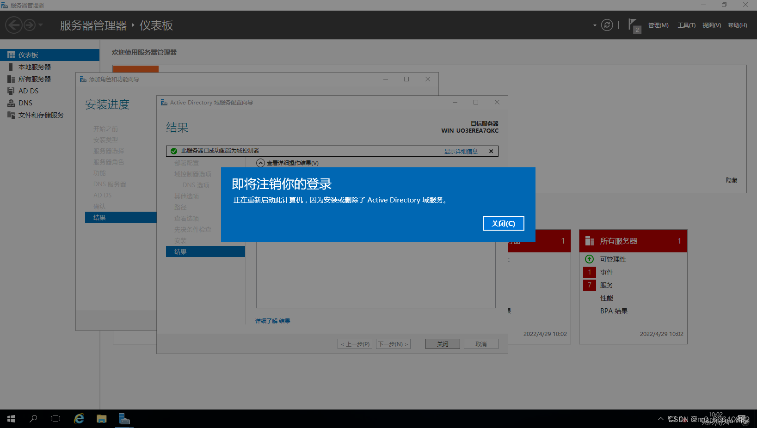Select 本地服务器 in the left sidebar

pos(49,67)
